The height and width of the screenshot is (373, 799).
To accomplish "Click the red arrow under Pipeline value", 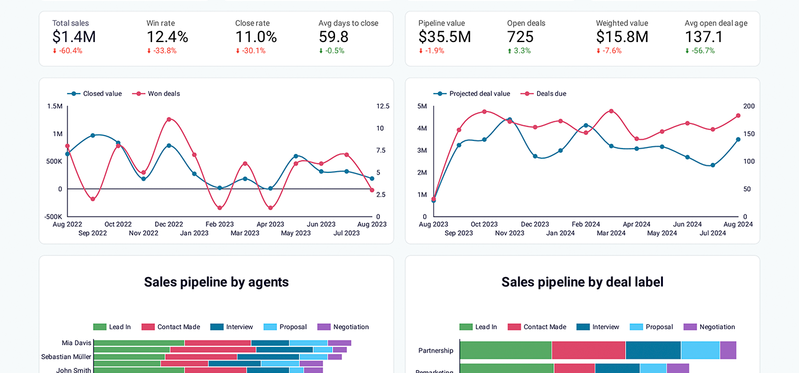I will 420,51.
